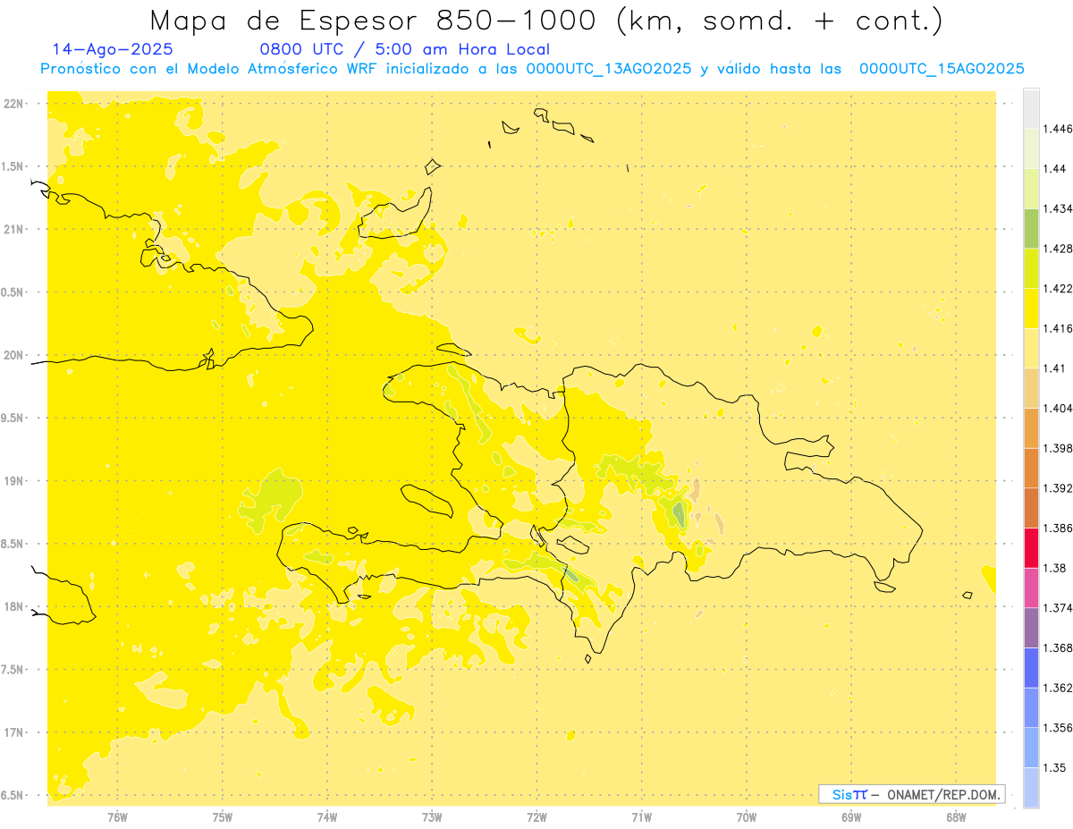Click the longitude label 68W
The image size is (1073, 829).
tap(956, 816)
